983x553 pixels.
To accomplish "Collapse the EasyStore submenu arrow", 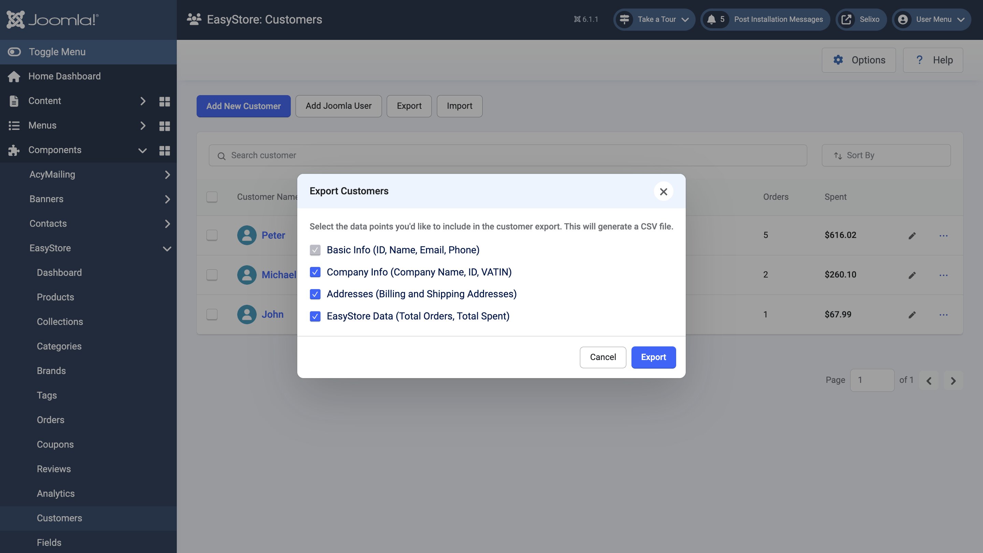I will pos(167,249).
